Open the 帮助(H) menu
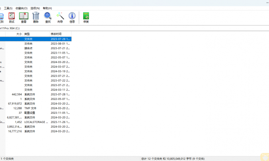 click(x=47, y=8)
